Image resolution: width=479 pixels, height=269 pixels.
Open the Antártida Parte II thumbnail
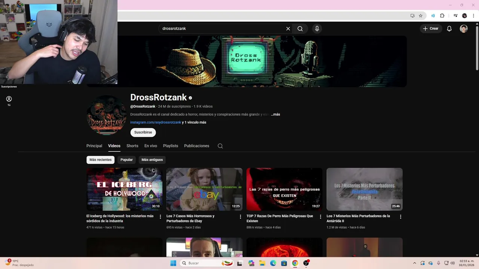pyautogui.click(x=364, y=189)
